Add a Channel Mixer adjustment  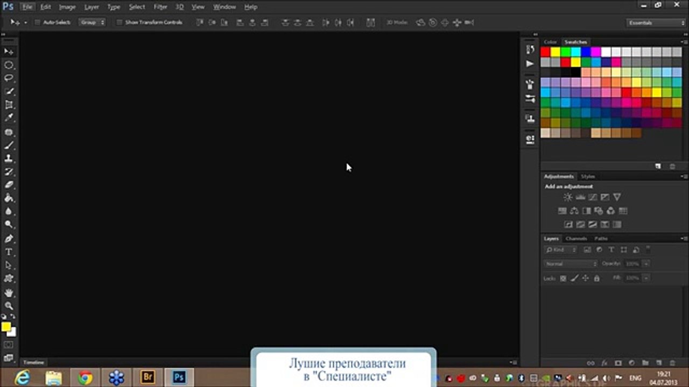[x=611, y=211]
